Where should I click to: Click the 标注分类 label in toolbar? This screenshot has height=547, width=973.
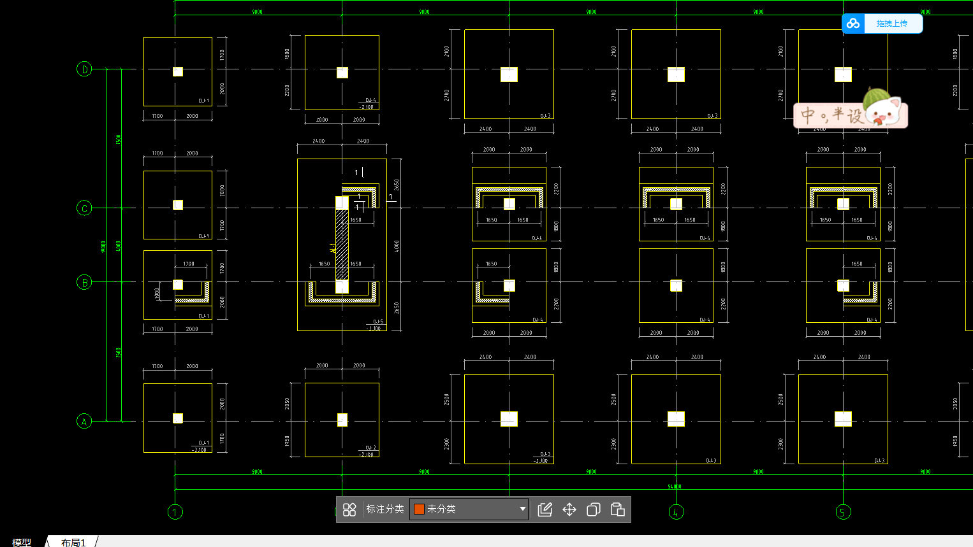(x=385, y=509)
